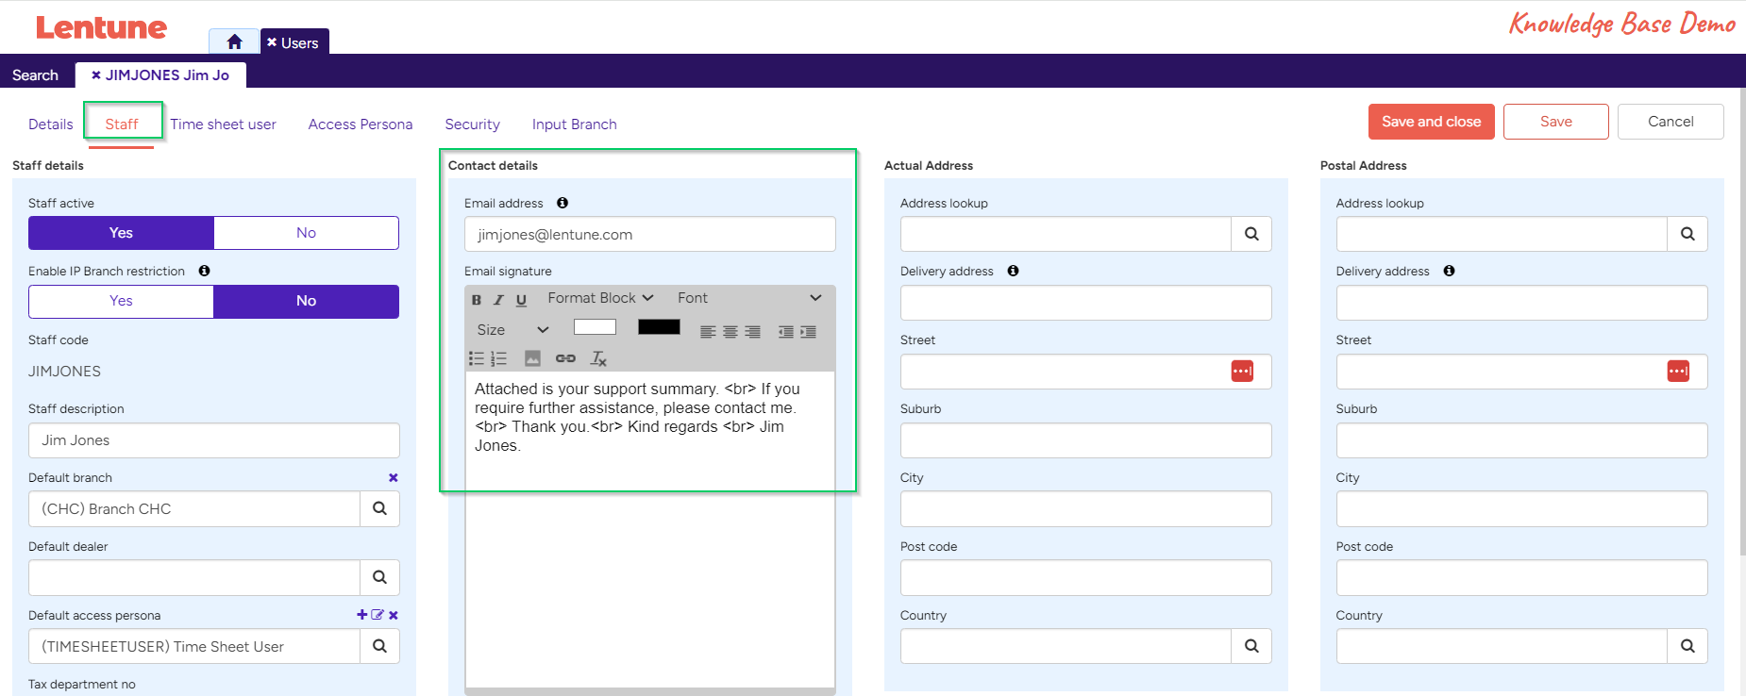The image size is (1746, 696).
Task: Toggle bold in email signature editor
Action: [x=477, y=300]
